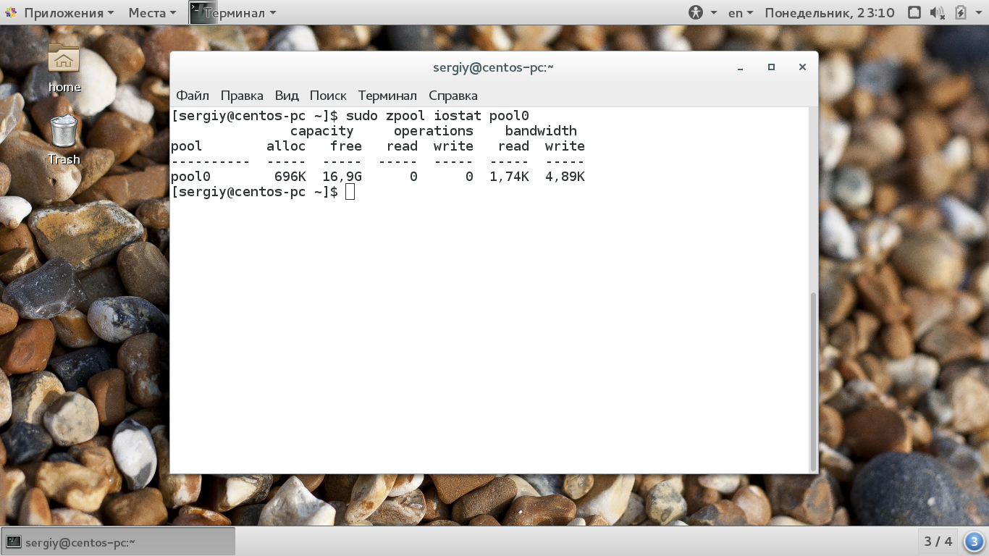This screenshot has width=989, height=556.
Task: Open the Терминал menu in menubar
Action: (x=387, y=96)
